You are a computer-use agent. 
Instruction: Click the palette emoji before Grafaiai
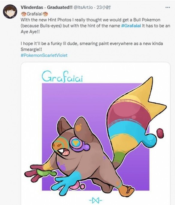23,14
